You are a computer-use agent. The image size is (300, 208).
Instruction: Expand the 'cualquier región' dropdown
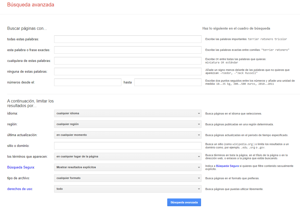128,124
